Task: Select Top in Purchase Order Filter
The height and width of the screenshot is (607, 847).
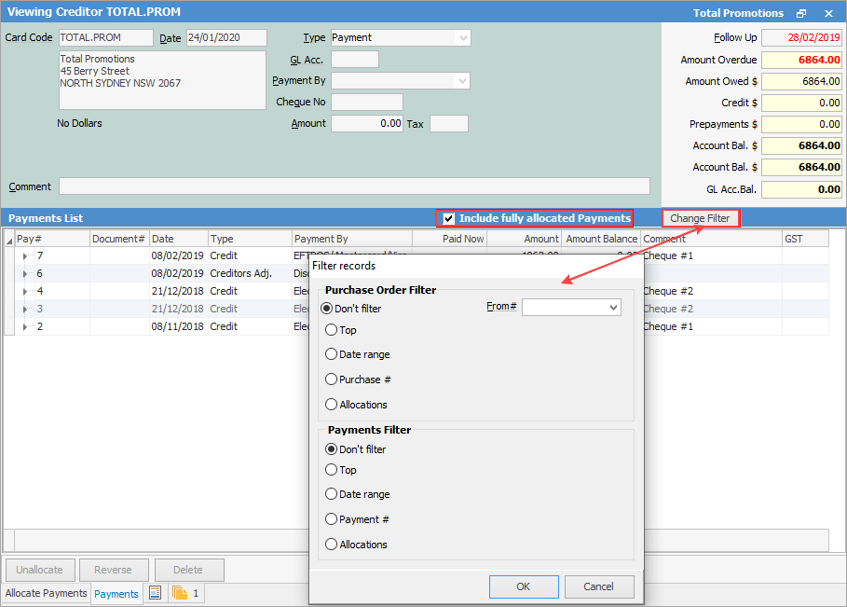Action: tap(331, 330)
